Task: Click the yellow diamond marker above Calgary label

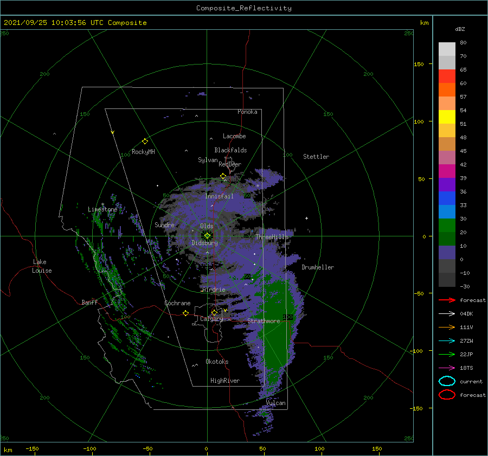Action: (214, 312)
